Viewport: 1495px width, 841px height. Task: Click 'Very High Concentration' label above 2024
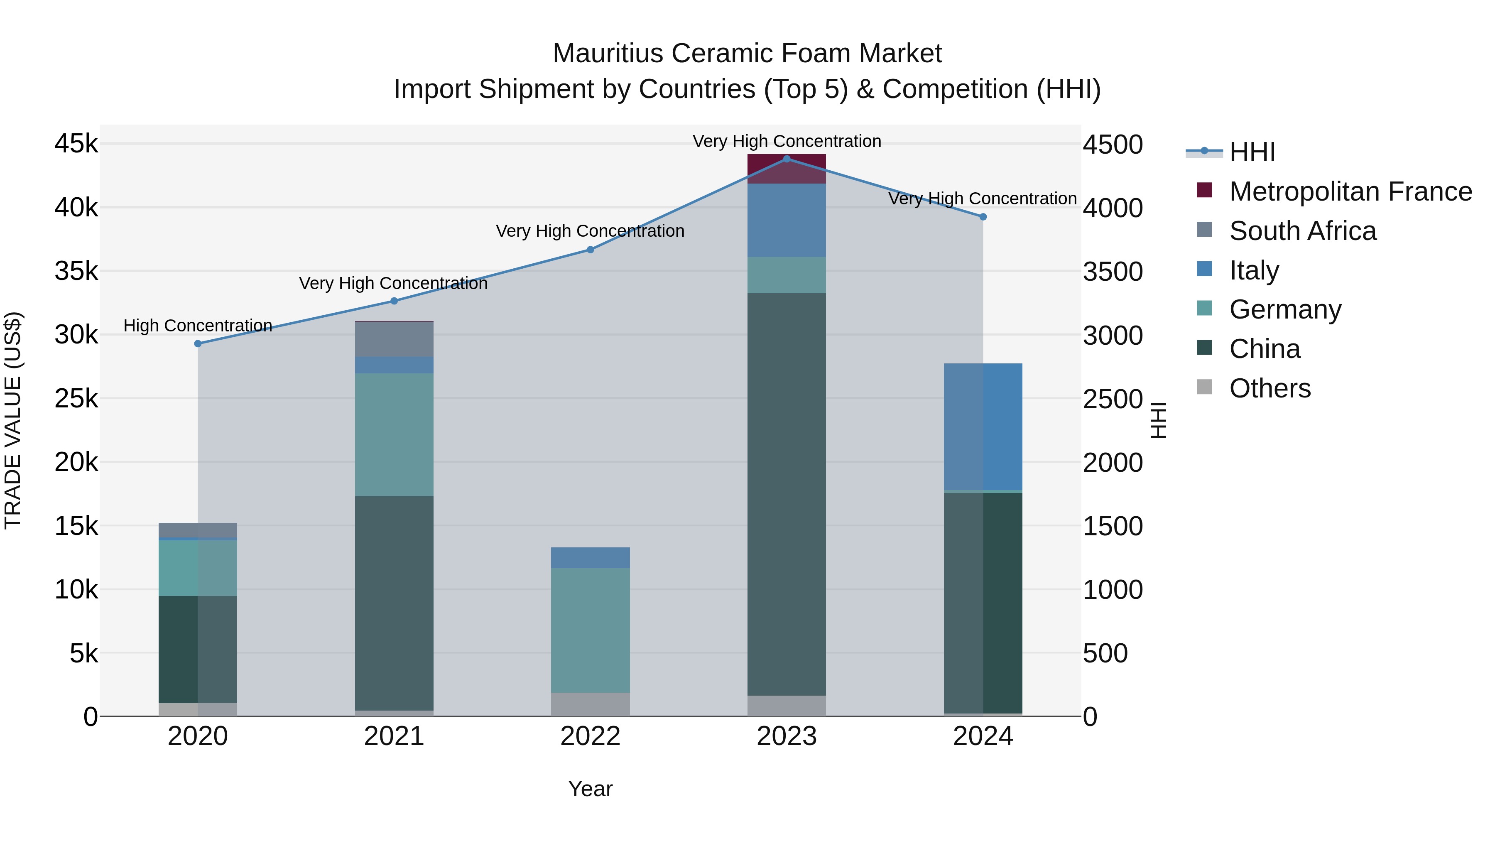click(x=983, y=199)
